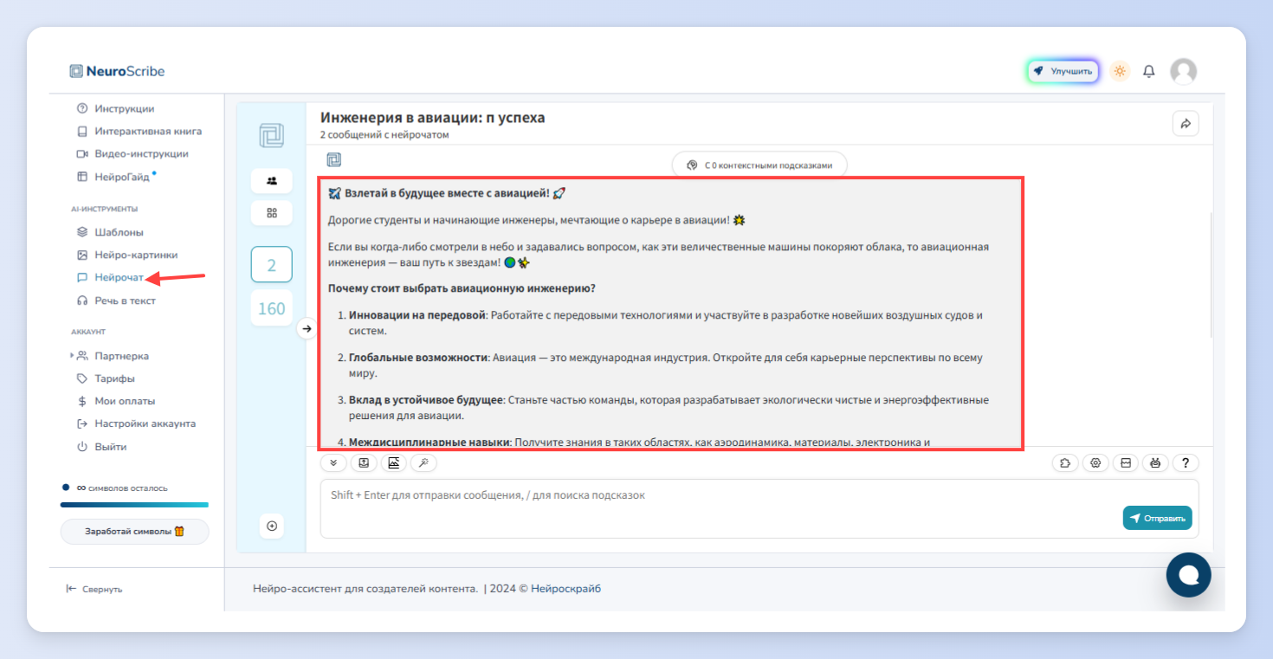Go to Нейро-картинки

tap(127, 255)
